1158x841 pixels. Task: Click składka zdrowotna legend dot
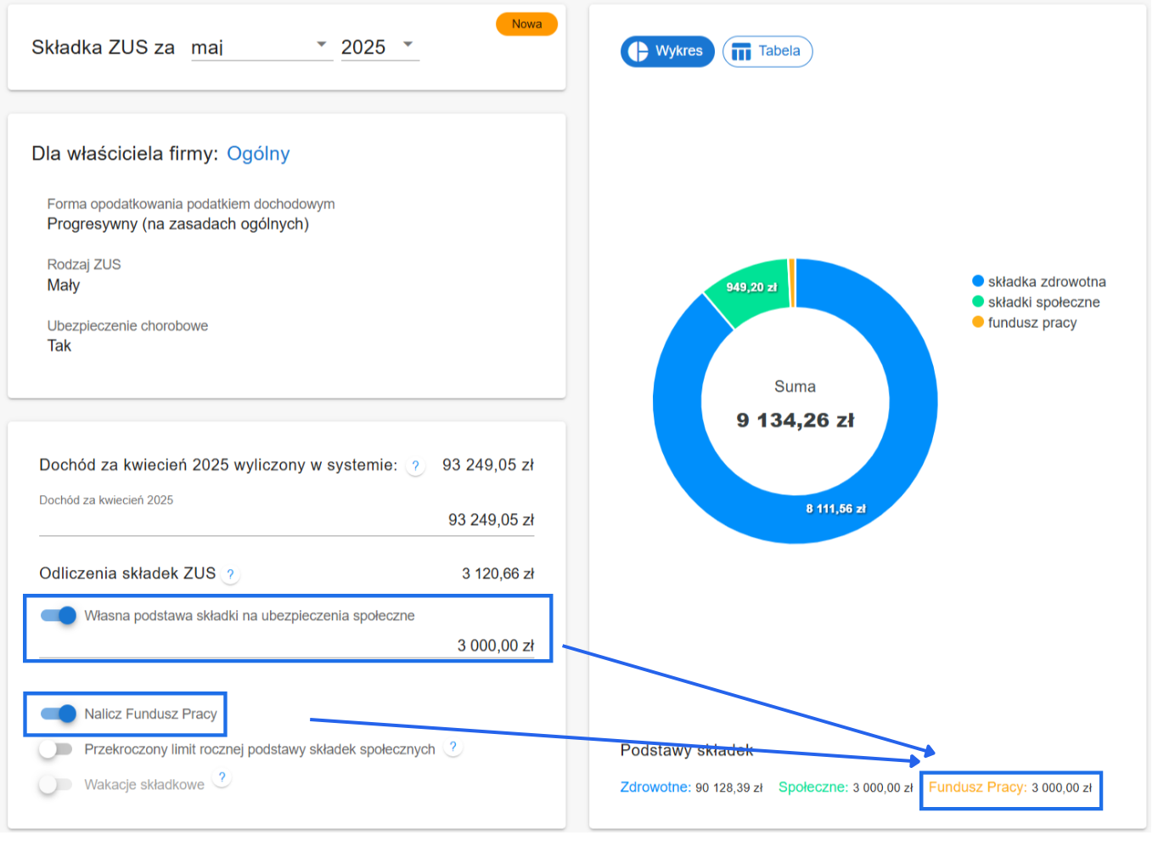coord(978,281)
